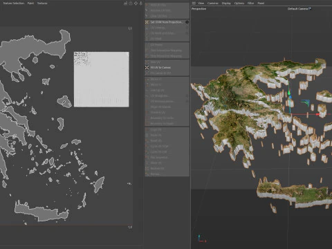Open the viewport View menu
The width and height of the screenshot is (332, 249).
201,3
